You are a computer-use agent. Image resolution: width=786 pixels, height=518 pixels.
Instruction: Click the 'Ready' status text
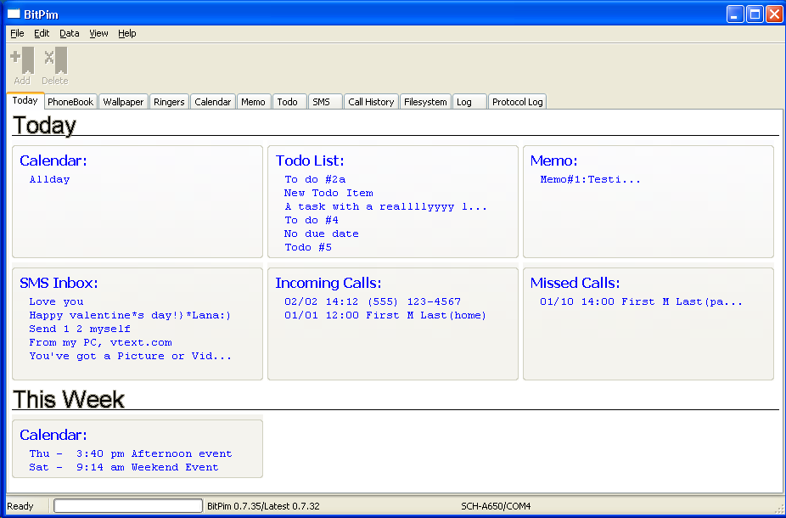[20, 506]
